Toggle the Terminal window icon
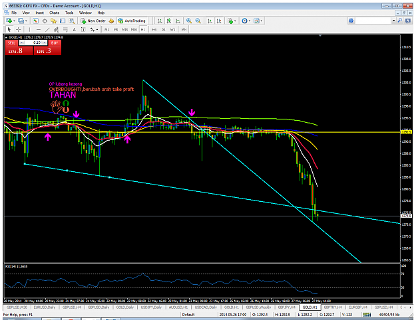The image size is (416, 320). tap(63, 21)
